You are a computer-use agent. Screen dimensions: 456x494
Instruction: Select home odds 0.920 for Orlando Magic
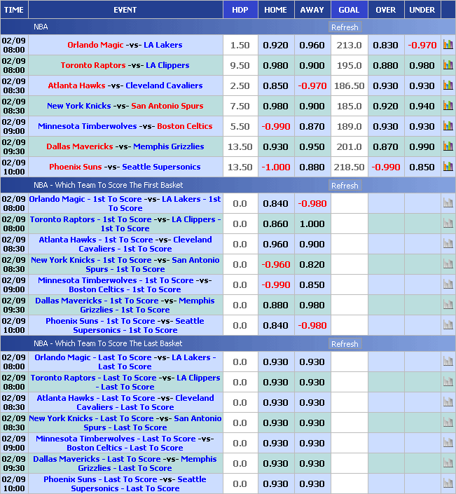click(275, 45)
